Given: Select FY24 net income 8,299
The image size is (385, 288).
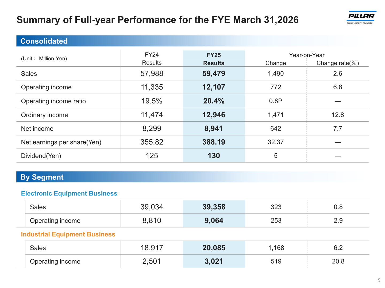Looking at the screenshot, I should (x=152, y=129).
